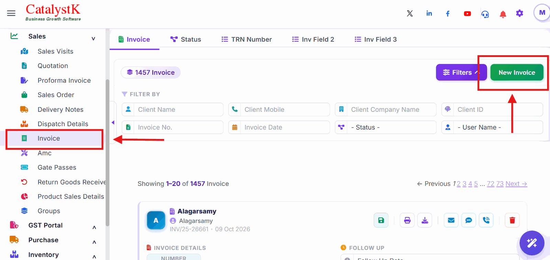550x260 pixels.
Task: Open Gate Passes in the sidebar
Action: point(57,167)
